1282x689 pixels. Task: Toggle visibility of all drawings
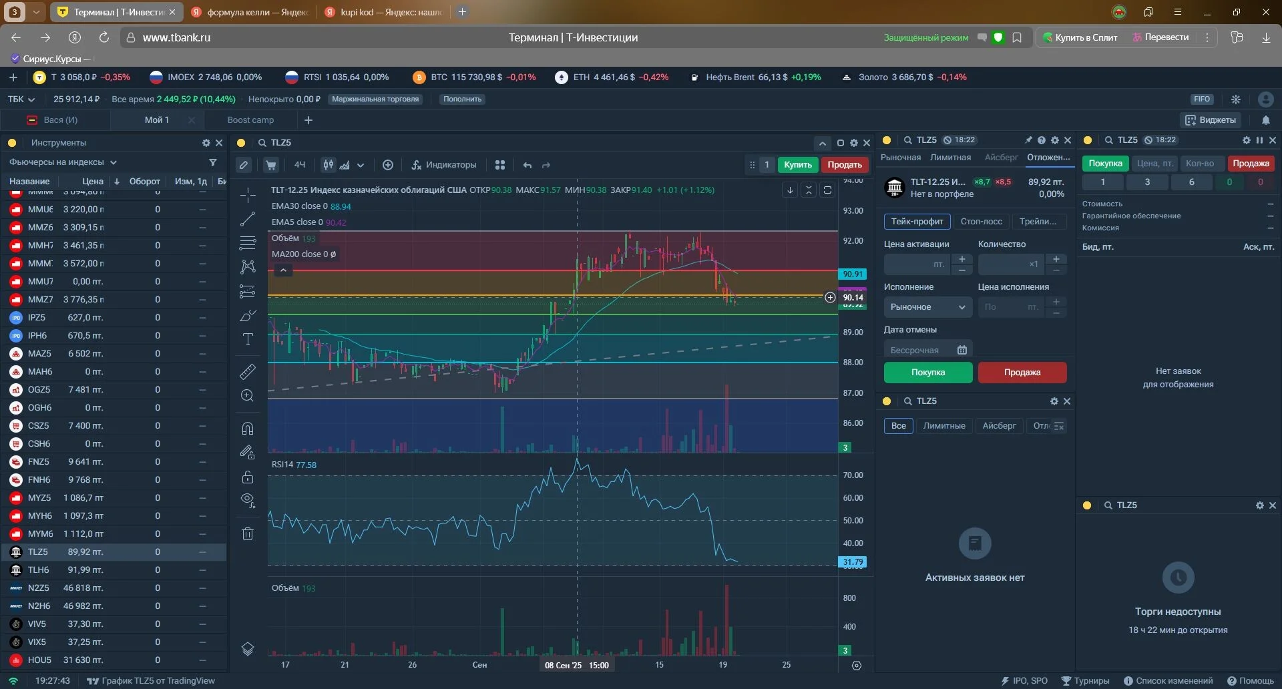pos(248,501)
